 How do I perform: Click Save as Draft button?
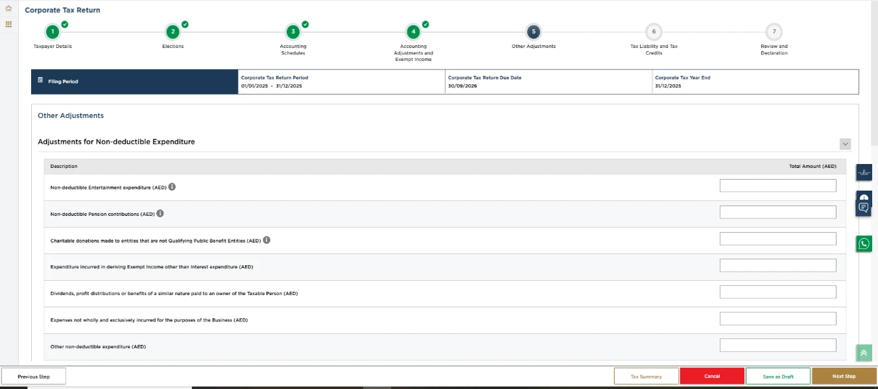click(778, 376)
